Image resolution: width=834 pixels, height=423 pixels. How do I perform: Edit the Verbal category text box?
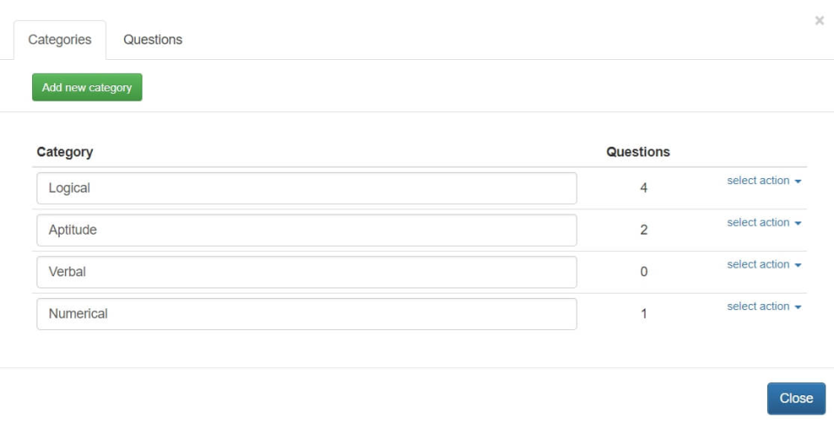pyautogui.click(x=307, y=272)
